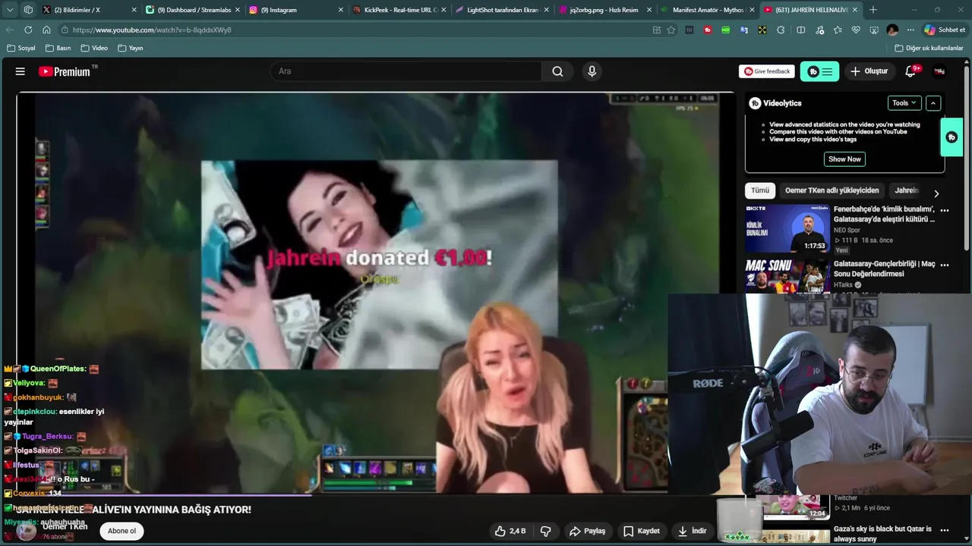Open the Basın bookmarks folder
This screenshot has height=546, width=972.
click(58, 48)
